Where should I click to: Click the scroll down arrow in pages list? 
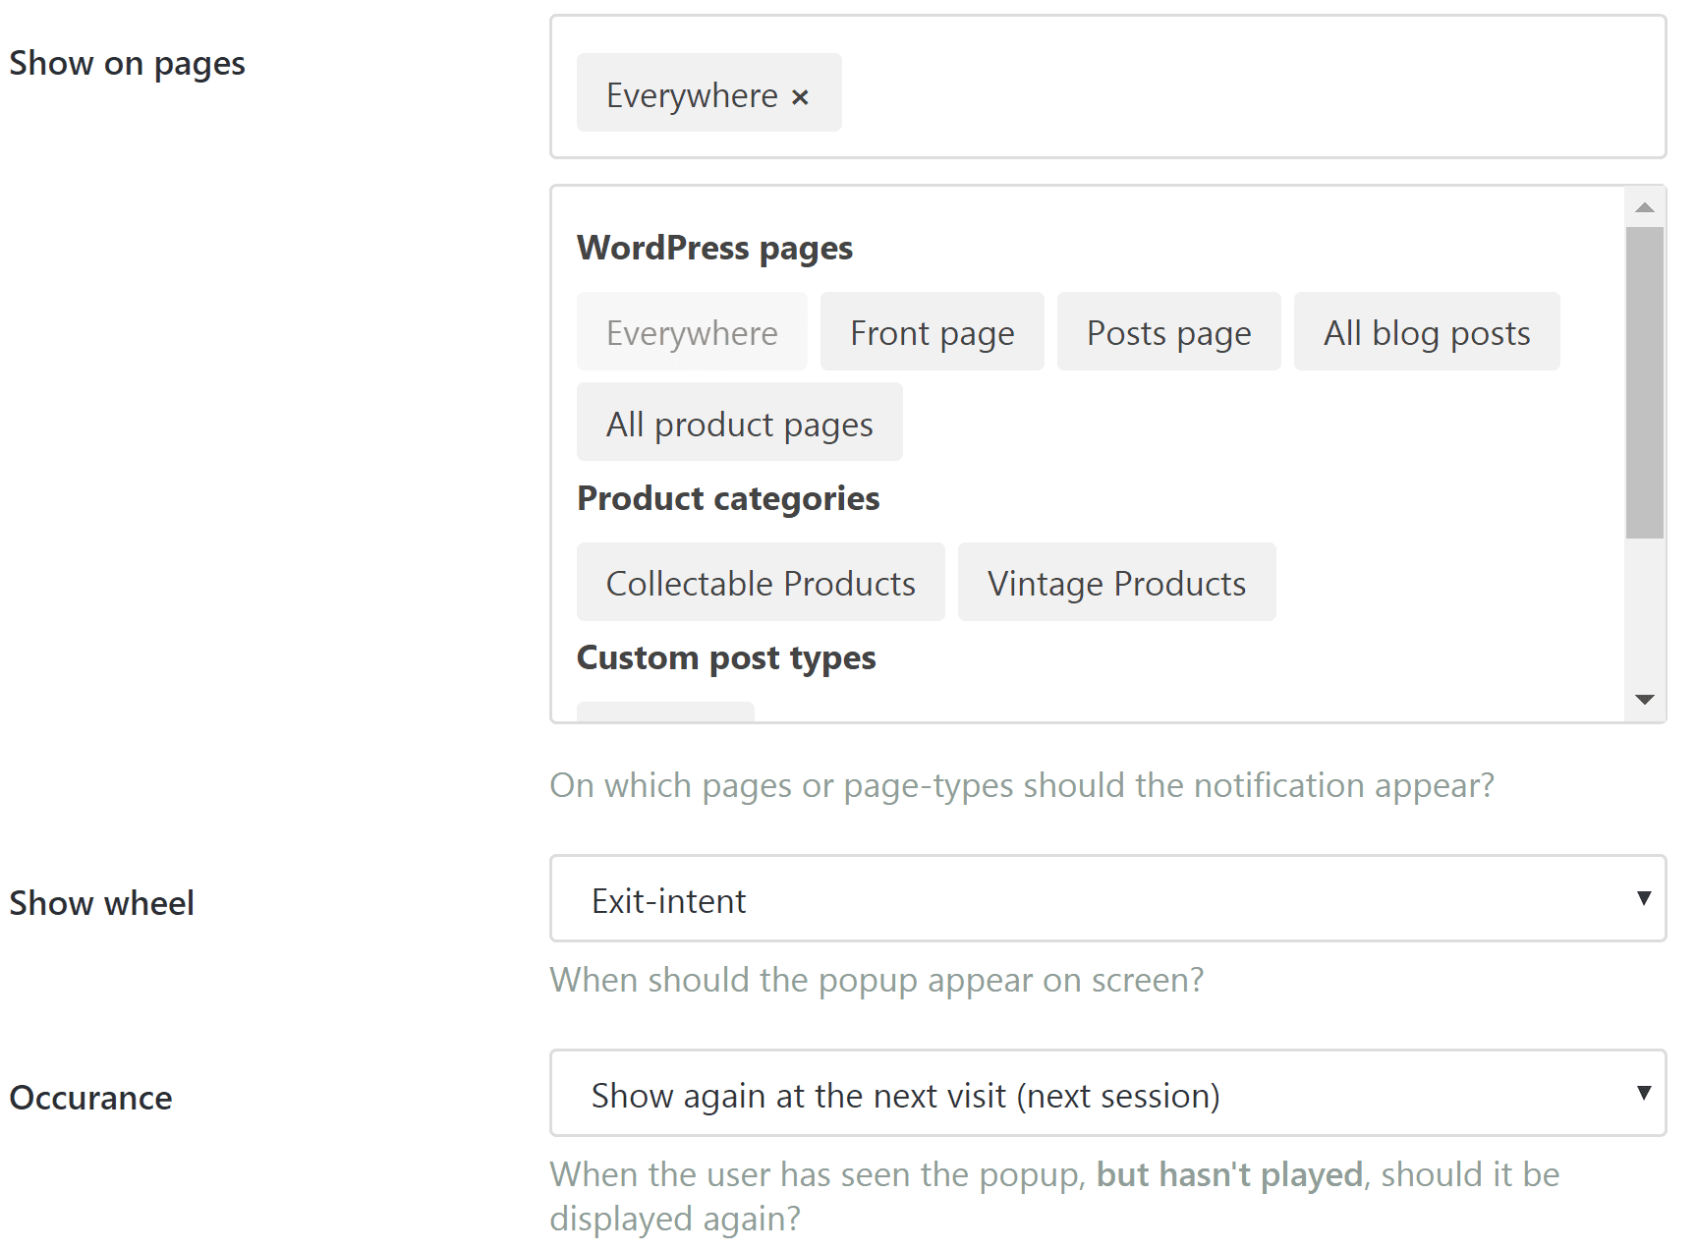tap(1644, 700)
